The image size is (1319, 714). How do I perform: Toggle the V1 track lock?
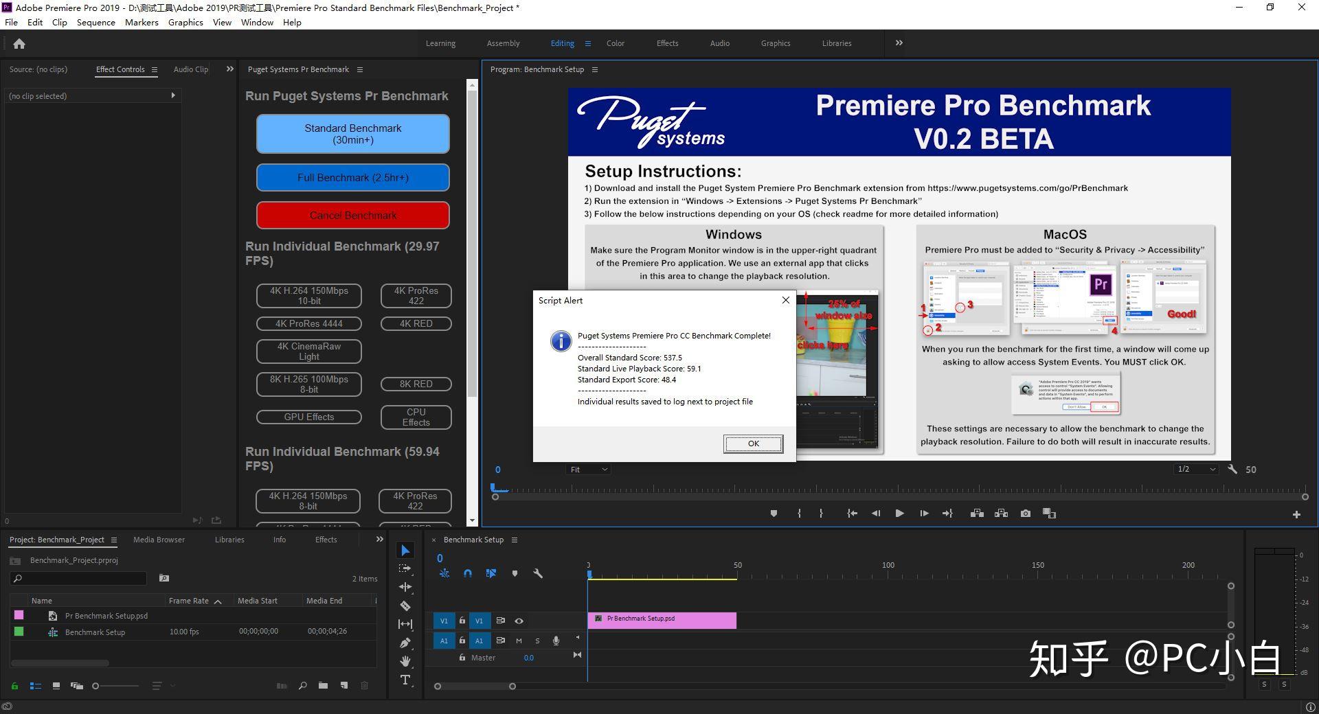click(462, 621)
